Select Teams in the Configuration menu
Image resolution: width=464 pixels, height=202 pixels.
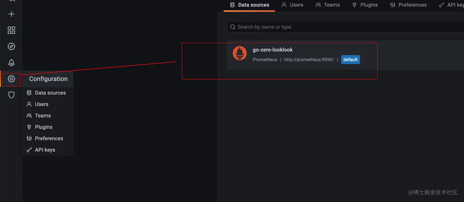pyautogui.click(x=48, y=116)
